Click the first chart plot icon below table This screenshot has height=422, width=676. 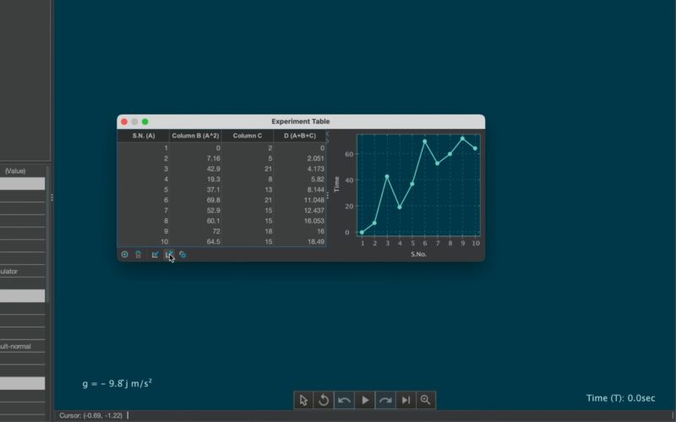coord(155,254)
